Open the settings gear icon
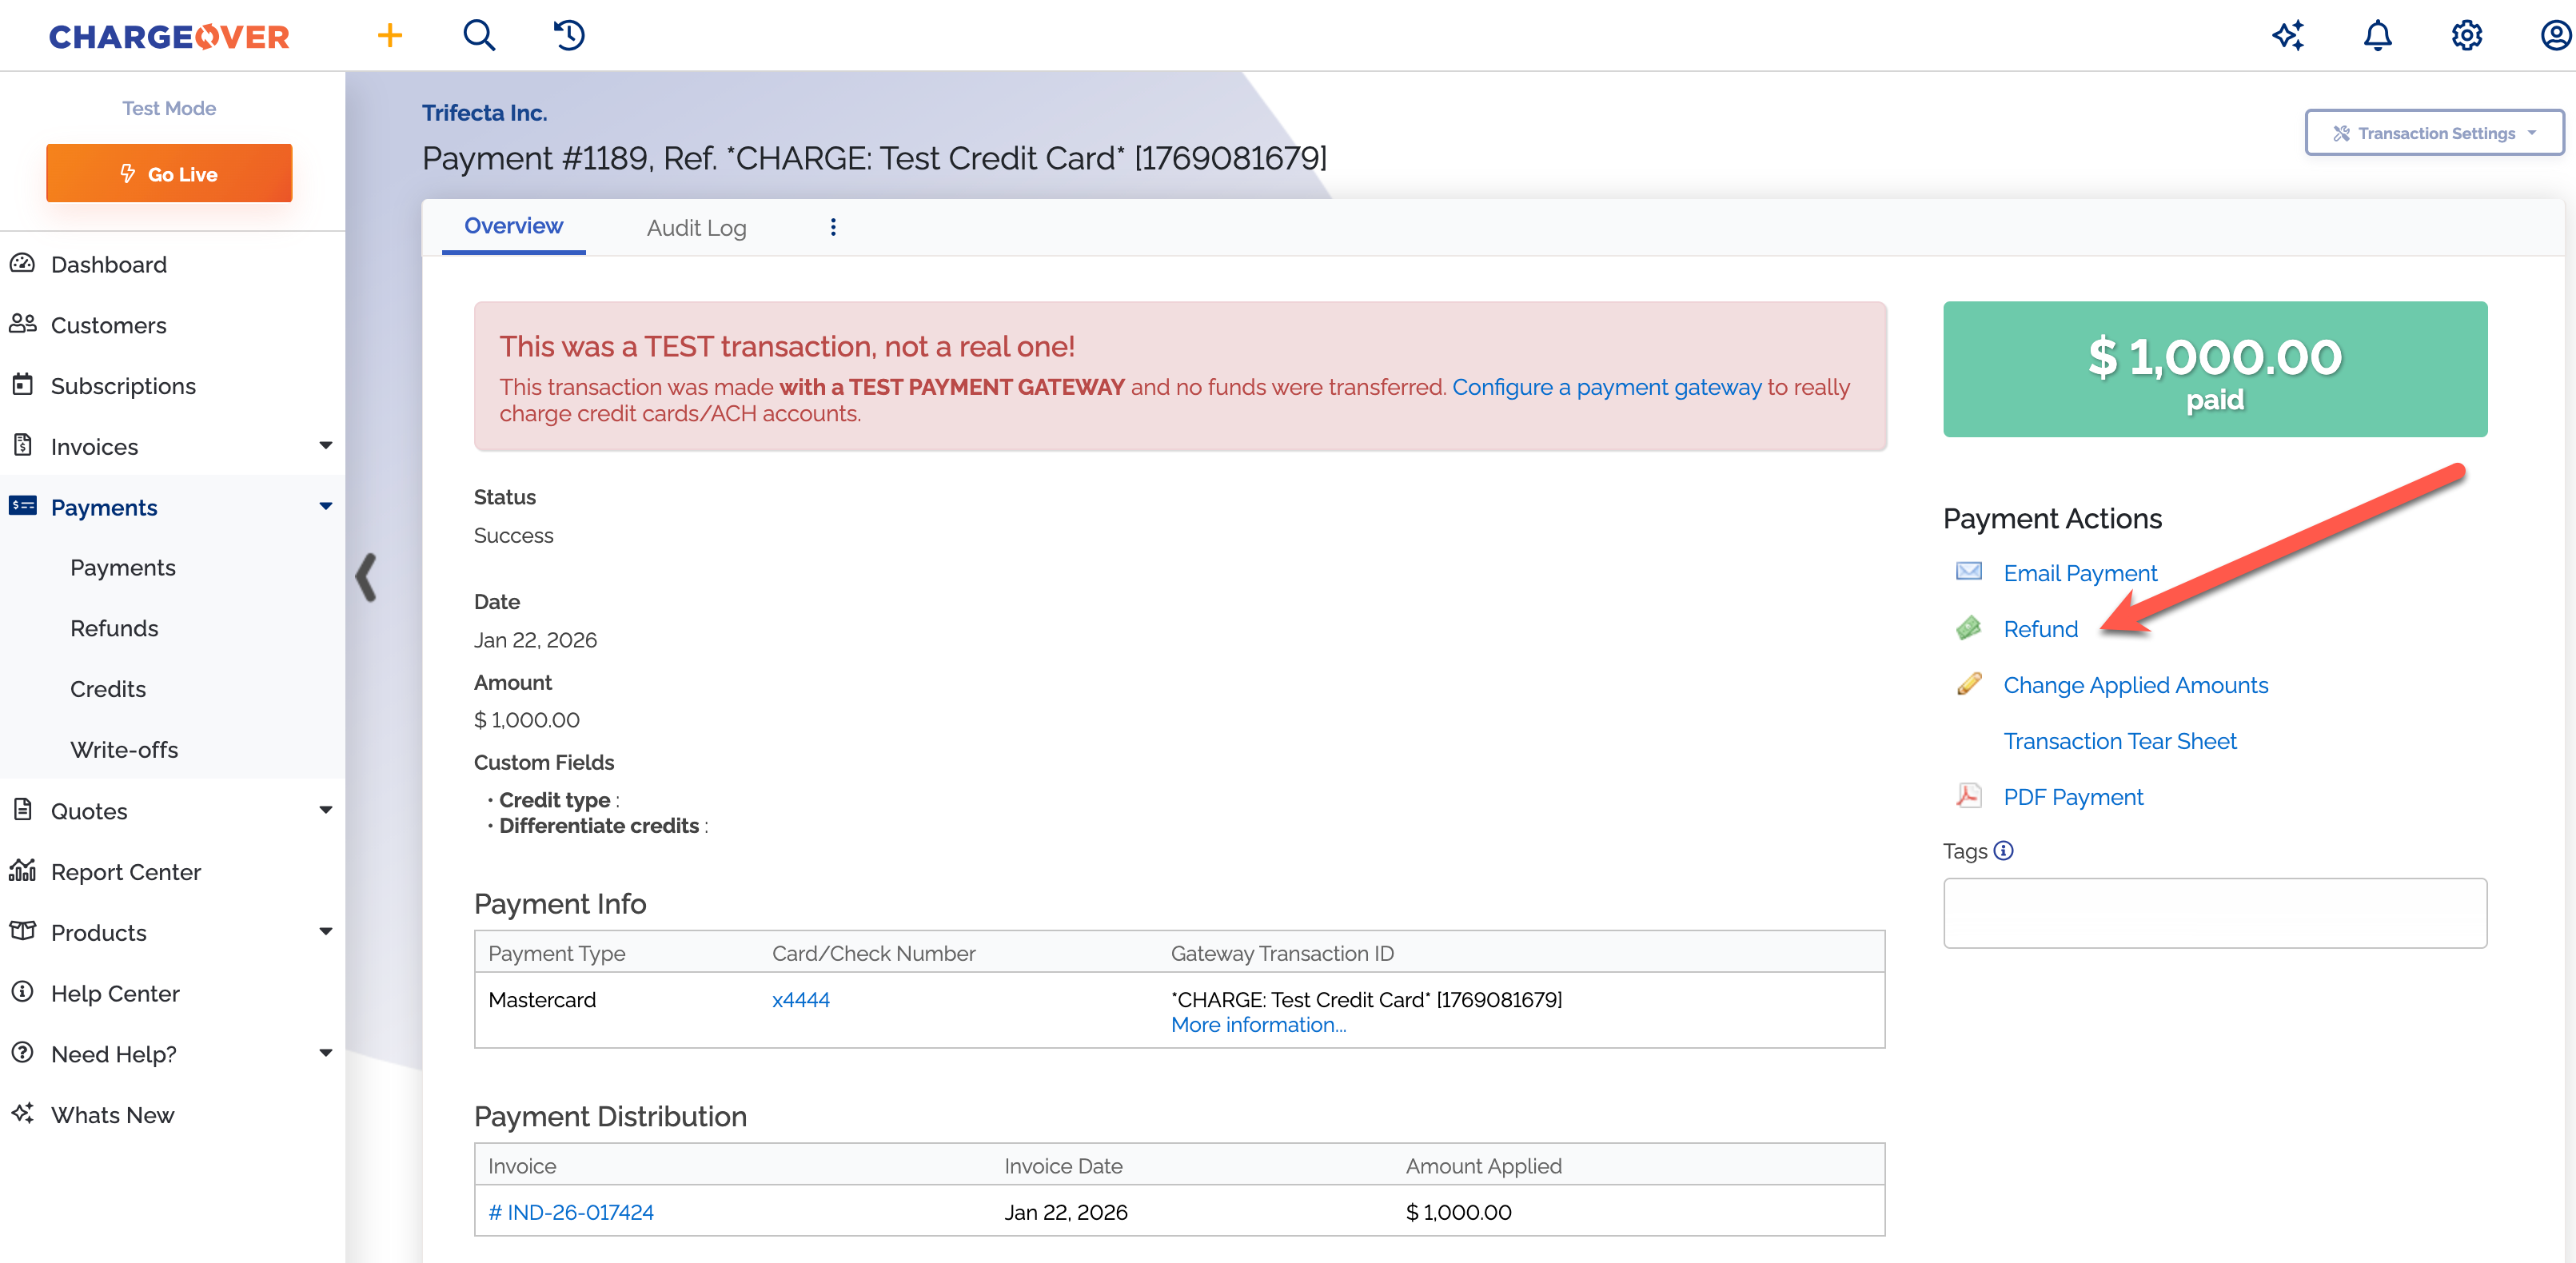2576x1263 pixels. [2466, 36]
